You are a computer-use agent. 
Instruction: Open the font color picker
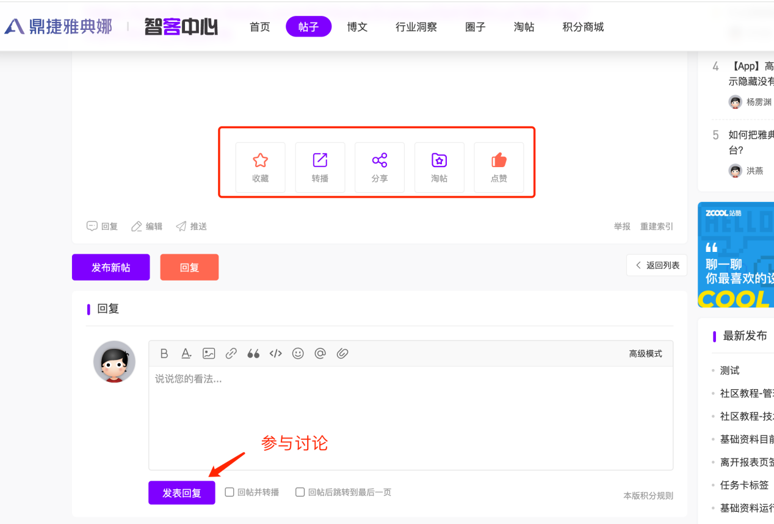click(186, 354)
